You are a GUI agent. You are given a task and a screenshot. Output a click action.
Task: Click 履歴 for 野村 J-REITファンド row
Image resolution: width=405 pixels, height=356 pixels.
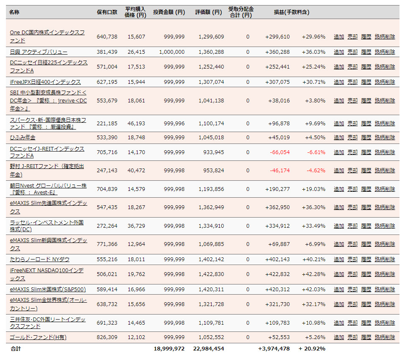coord(366,171)
